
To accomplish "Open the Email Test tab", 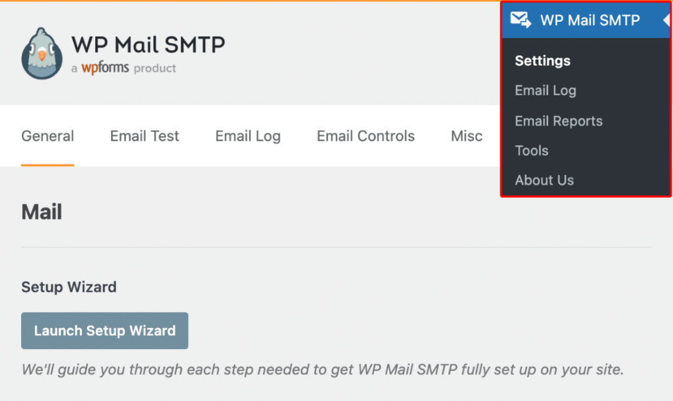I will click(145, 136).
